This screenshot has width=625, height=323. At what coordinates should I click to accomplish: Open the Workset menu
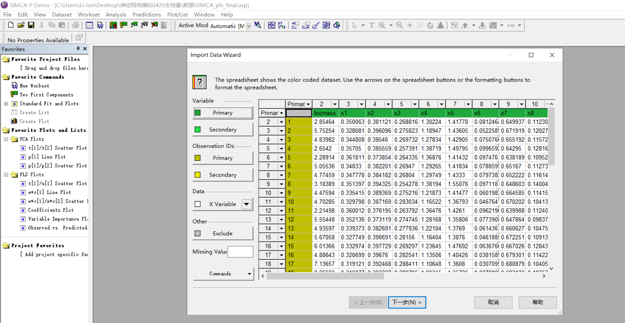click(89, 15)
